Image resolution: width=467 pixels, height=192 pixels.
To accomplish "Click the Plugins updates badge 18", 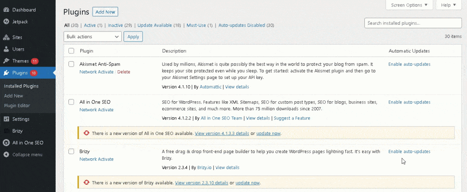I will point(33,73).
